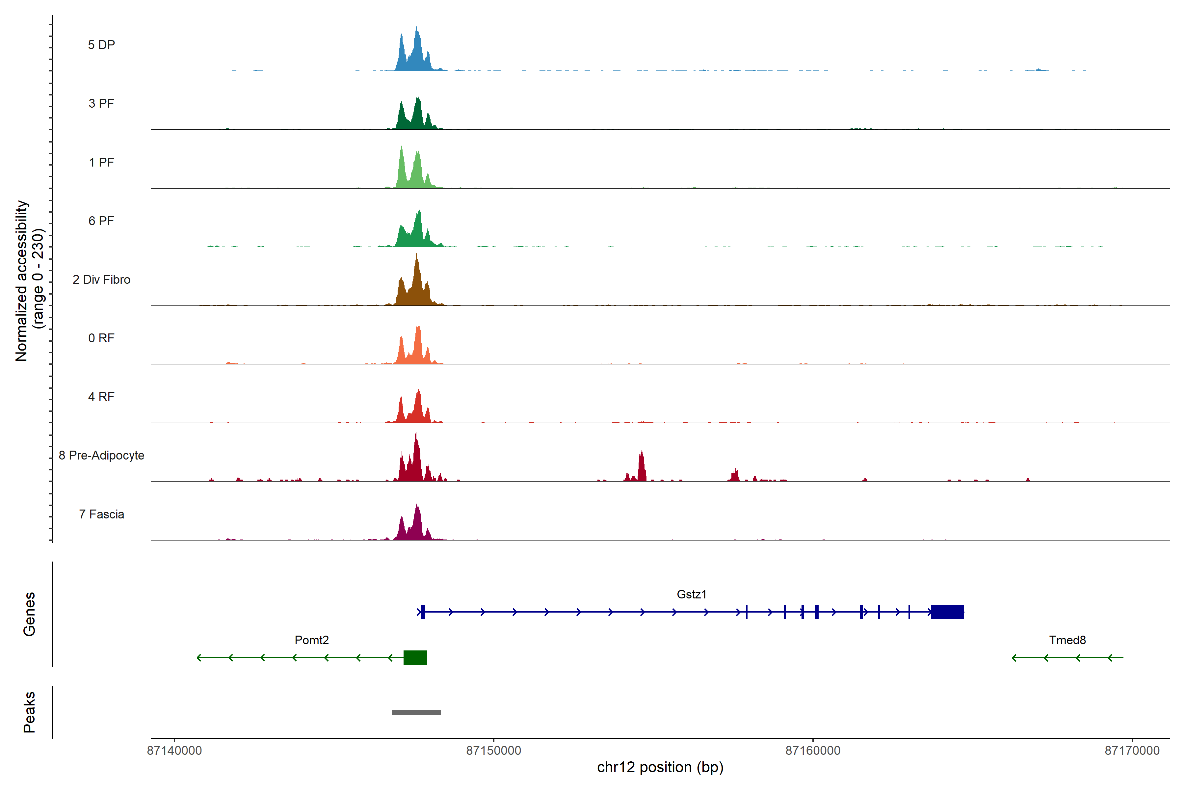This screenshot has height=790, width=1185.
Task: Click the Gstz1 gene label
Action: click(691, 594)
